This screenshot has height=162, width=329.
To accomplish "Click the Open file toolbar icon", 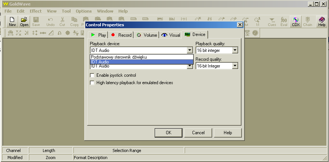I will [x=24, y=22].
